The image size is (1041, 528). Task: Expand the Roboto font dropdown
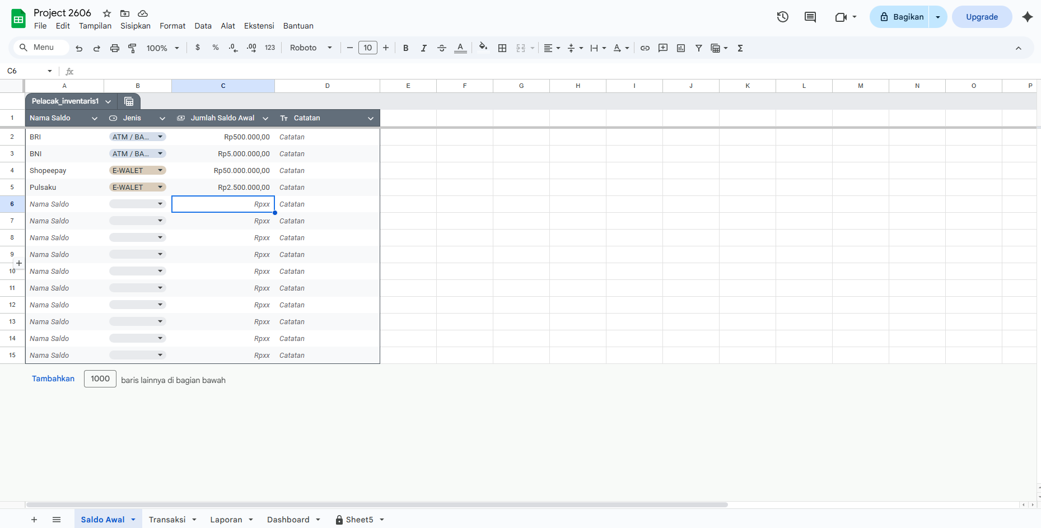[311, 48]
